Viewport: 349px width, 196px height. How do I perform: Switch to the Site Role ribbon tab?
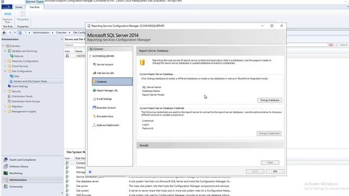tap(34, 7)
